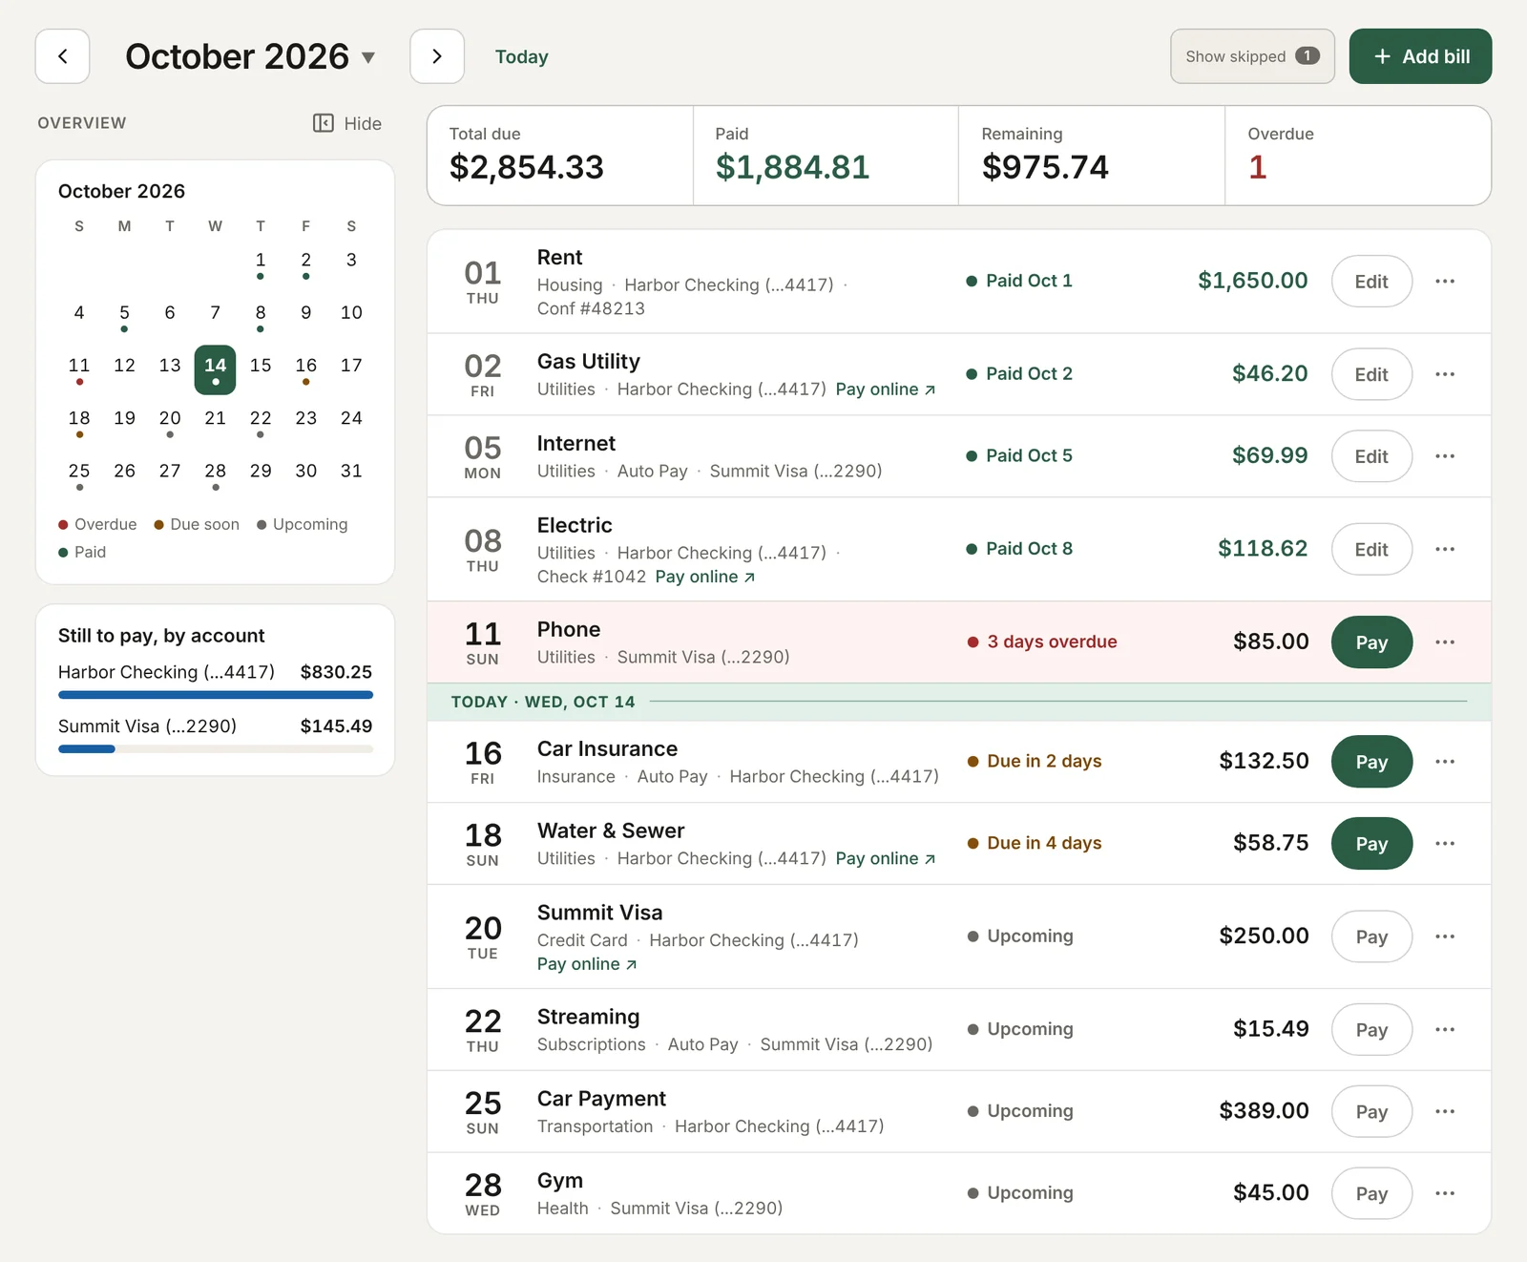Open Pay online link for Electric

click(x=705, y=577)
